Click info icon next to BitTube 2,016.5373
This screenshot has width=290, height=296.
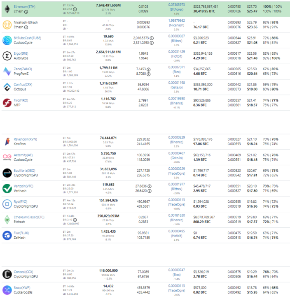tap(152, 38)
